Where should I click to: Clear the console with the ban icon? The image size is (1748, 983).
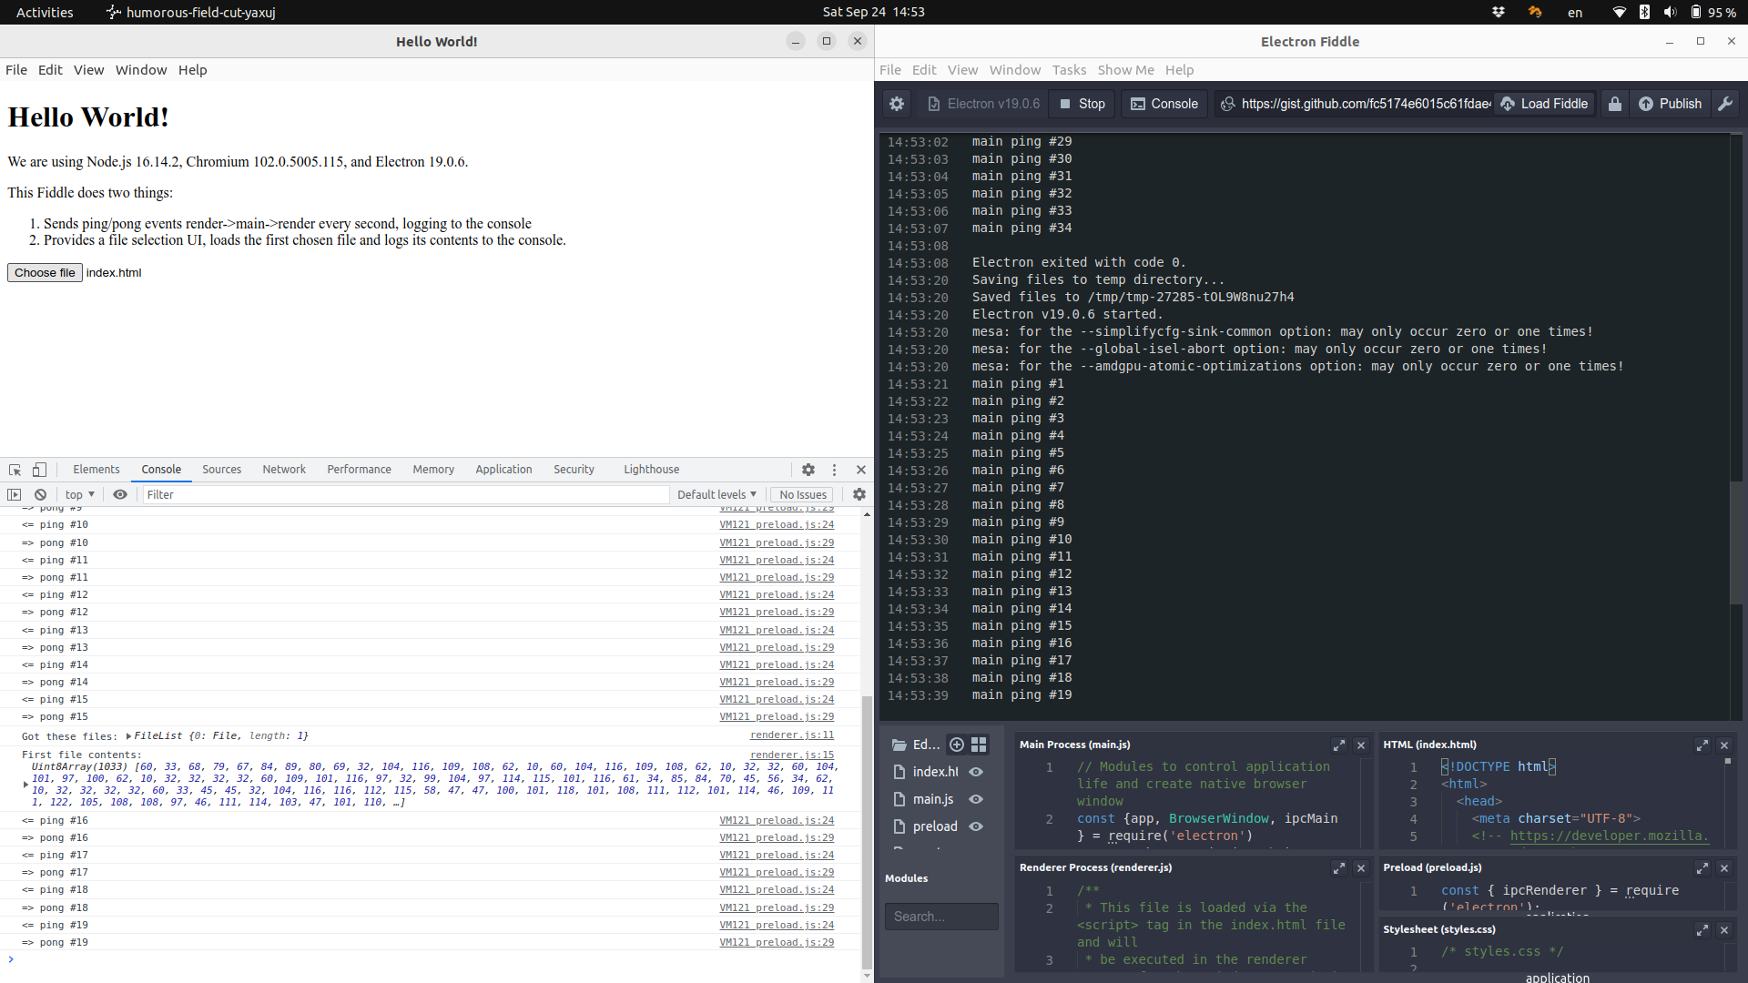(x=40, y=495)
